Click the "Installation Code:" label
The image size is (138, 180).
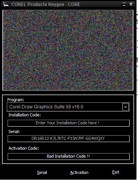(x=25, y=115)
